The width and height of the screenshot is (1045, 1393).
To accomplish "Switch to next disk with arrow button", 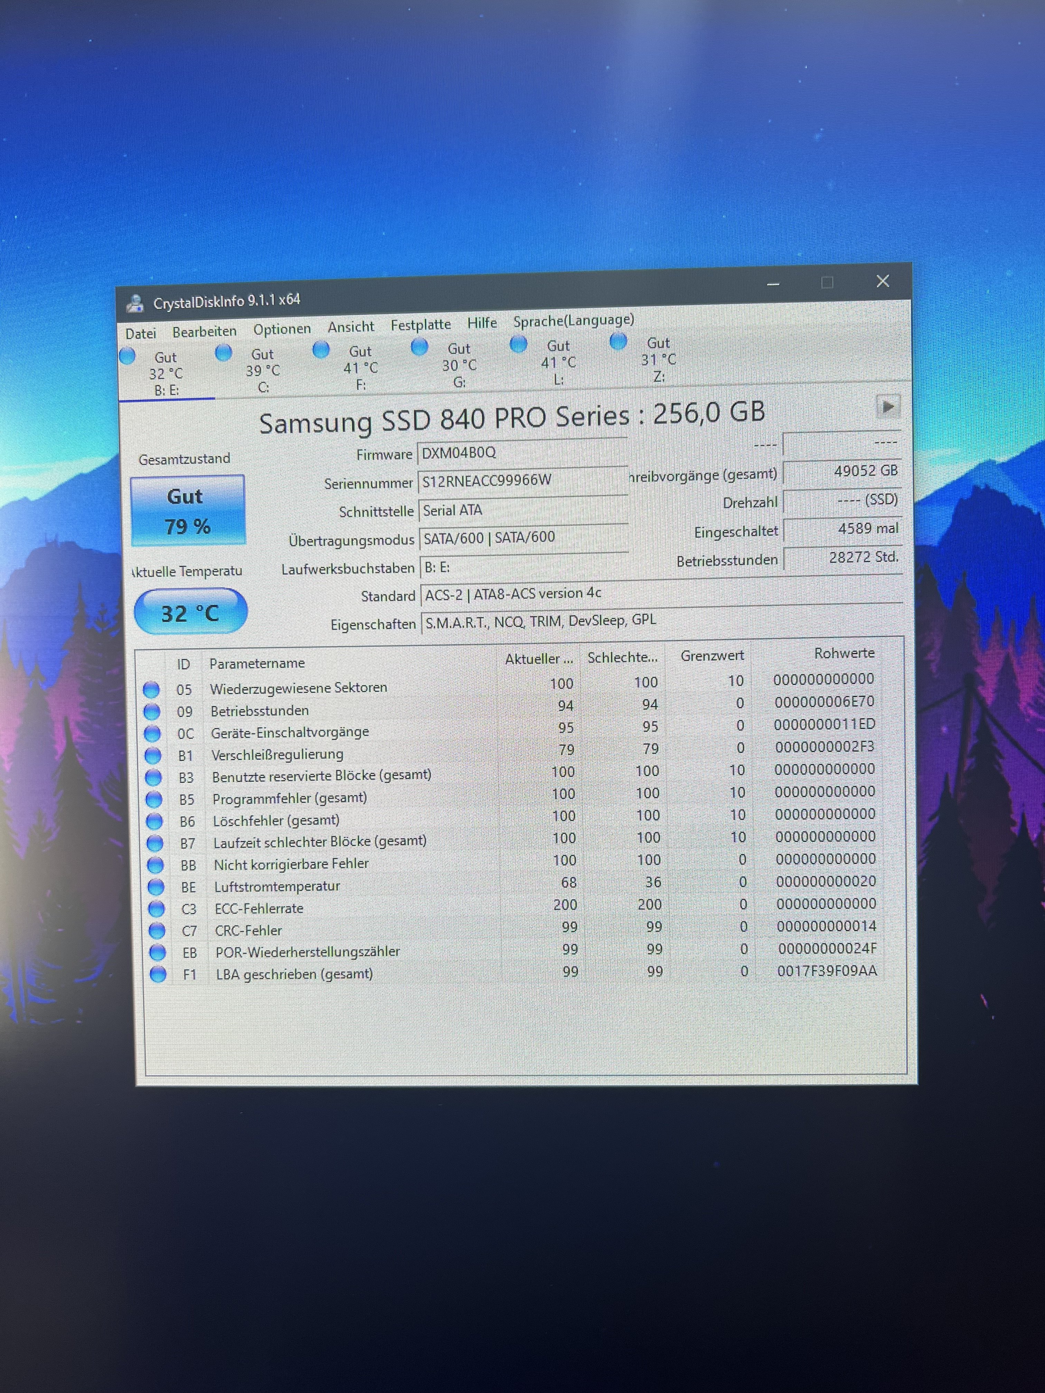I will pyautogui.click(x=887, y=406).
